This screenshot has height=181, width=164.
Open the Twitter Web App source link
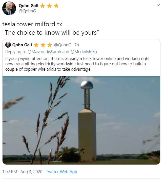tap(61, 172)
